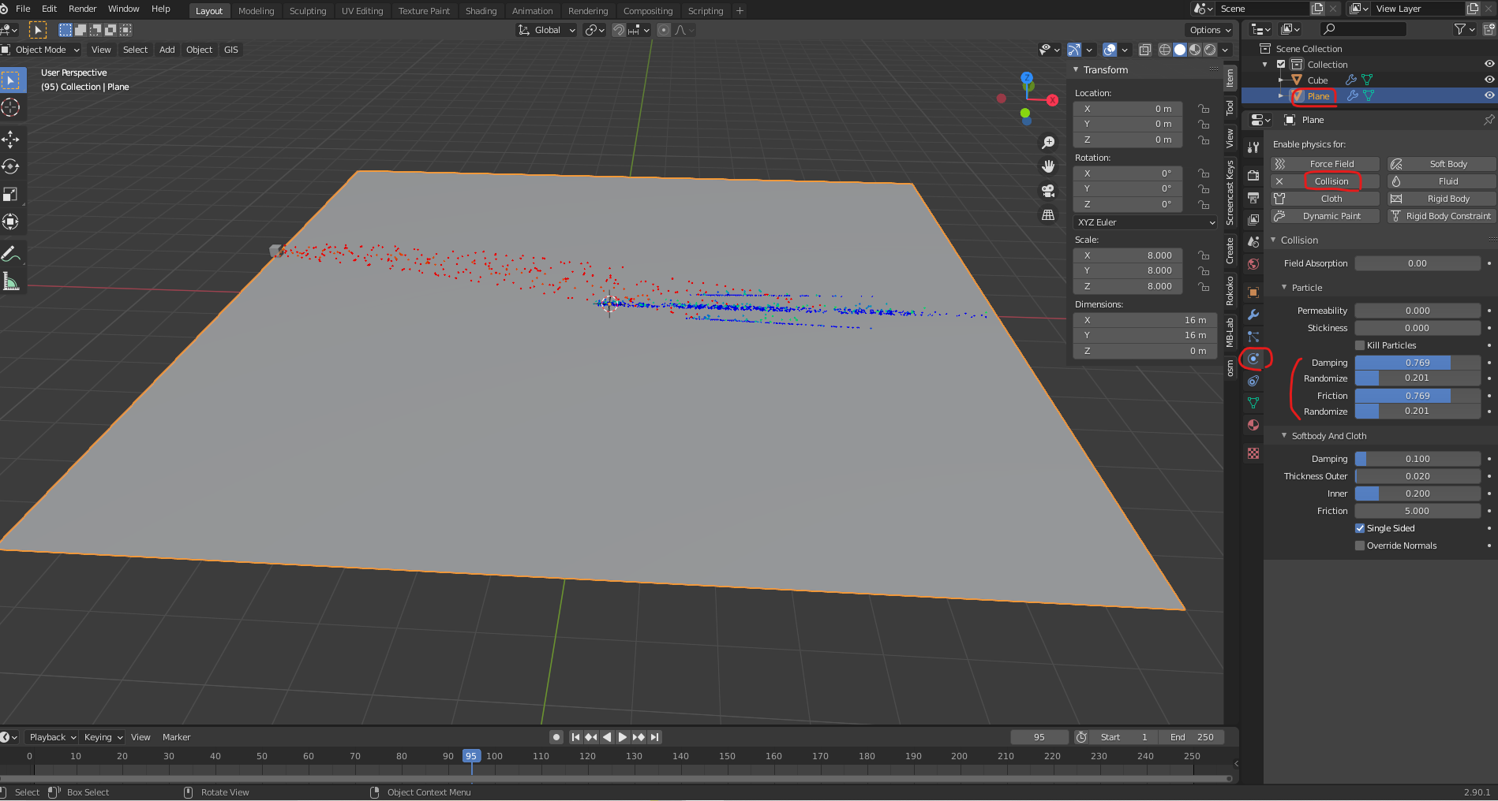Adjust Softbody Inner thickness slider 0.200
This screenshot has height=801, width=1498.
click(x=1417, y=494)
